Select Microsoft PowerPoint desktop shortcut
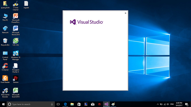Screen dimensions: 191x107 (16, 18)
